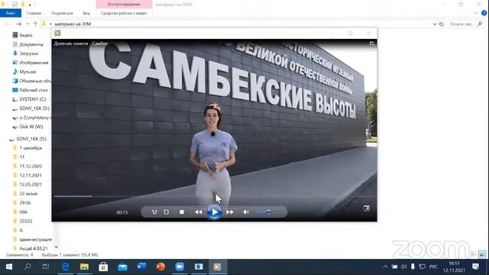Rewind the video with previous button
The width and height of the screenshot is (489, 275).
pyautogui.click(x=199, y=212)
